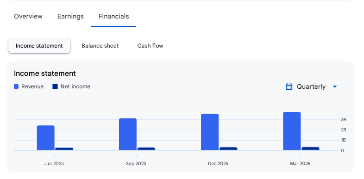The image size is (364, 179).
Task: Select the Financials tab
Action: (114, 17)
